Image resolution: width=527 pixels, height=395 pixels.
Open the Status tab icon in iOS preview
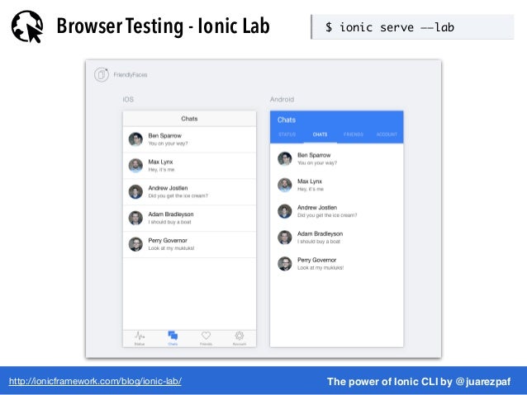coord(140,336)
